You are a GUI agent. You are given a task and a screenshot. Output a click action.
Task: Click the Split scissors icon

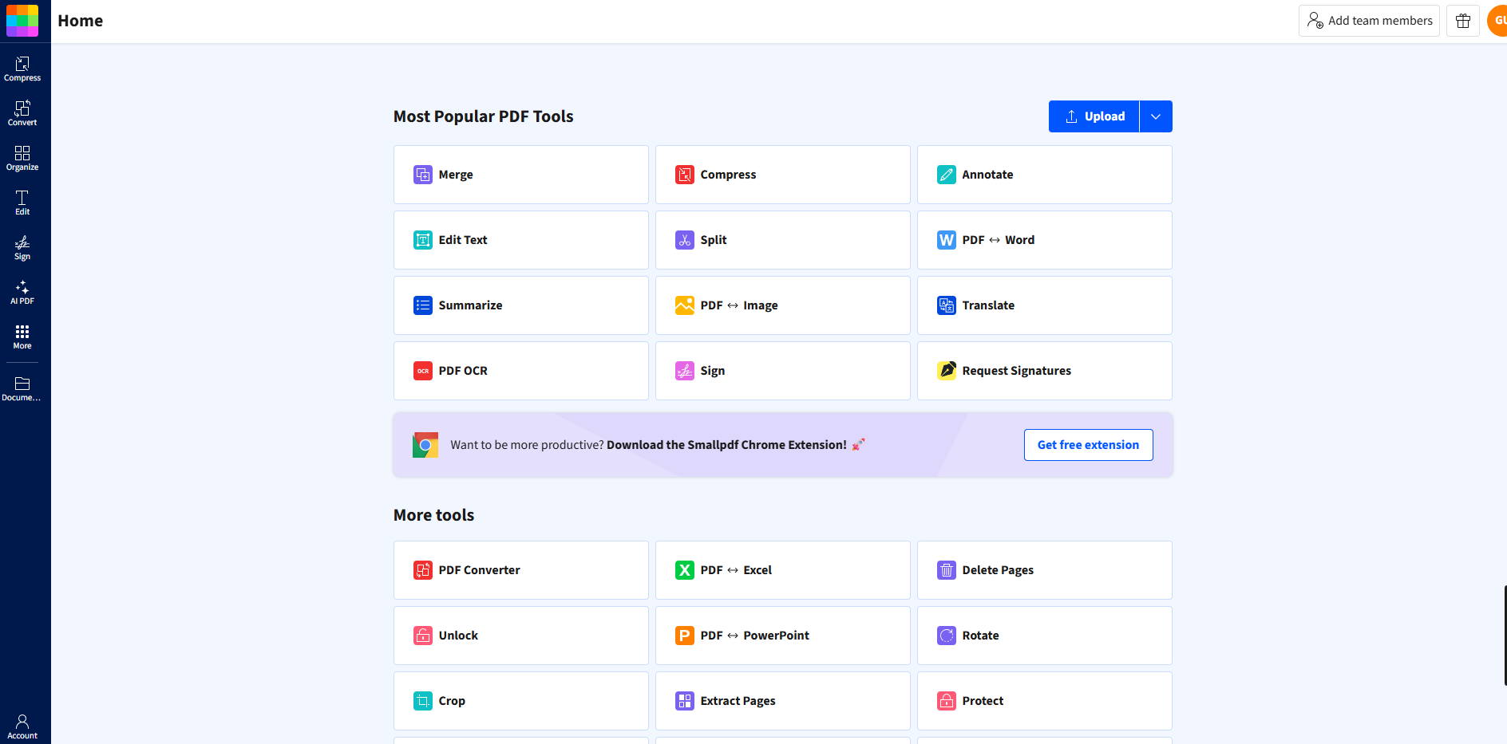685,240
